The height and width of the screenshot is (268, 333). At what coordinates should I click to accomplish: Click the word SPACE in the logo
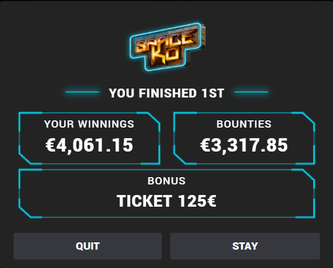165,41
